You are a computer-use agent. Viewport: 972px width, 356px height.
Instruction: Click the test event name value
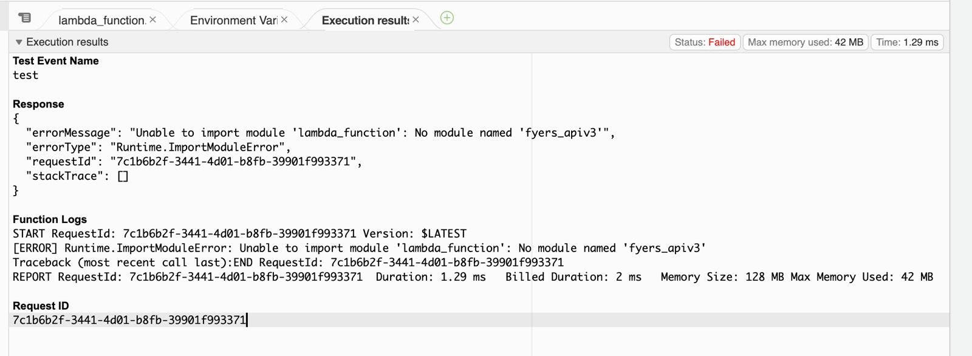(x=26, y=75)
